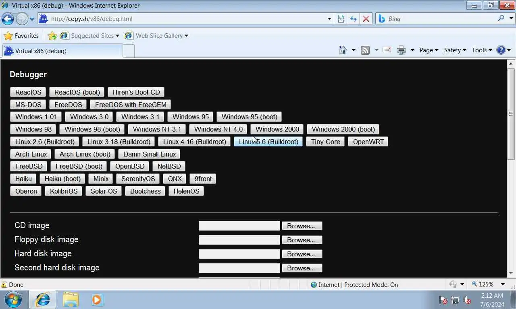Open the Read Mail envelope icon
The height and width of the screenshot is (309, 516).
pyautogui.click(x=387, y=50)
